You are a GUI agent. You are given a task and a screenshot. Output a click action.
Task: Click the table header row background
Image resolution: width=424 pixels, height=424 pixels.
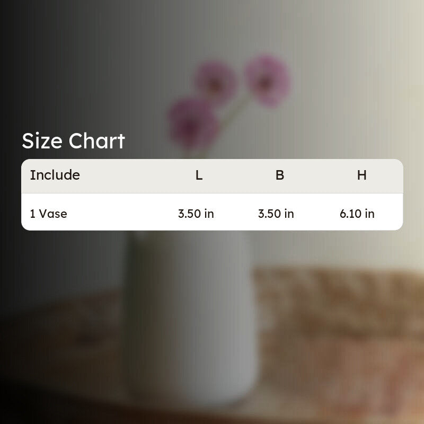point(212,176)
